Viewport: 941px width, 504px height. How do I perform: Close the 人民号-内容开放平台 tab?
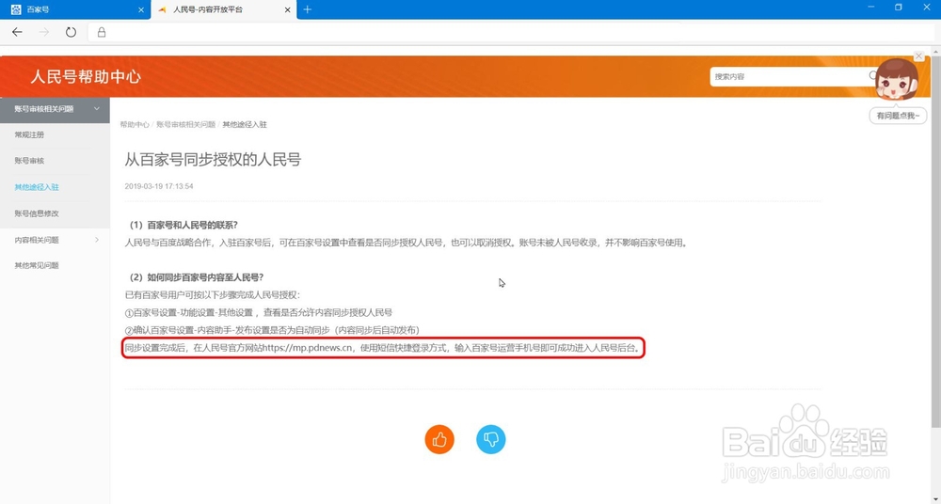point(287,9)
